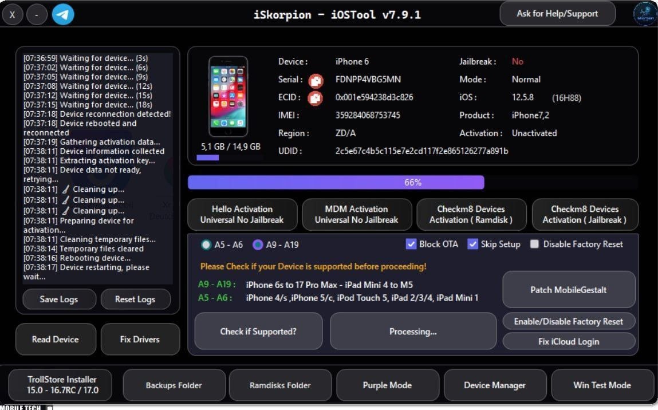This screenshot has height=410, width=658.
Task: Click the iOS version 12.5.8
Action: [x=522, y=97]
